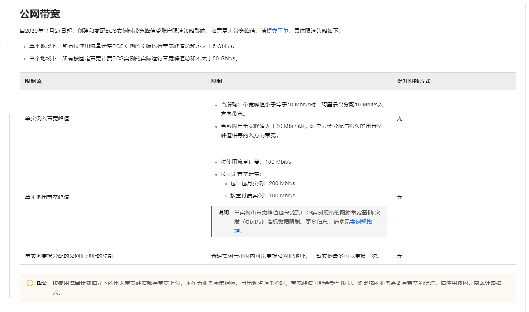Click the 重要 label in the warning box

pos(42,283)
